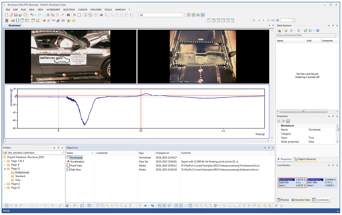Toggle Data Explorer panel pin
This screenshot has width=342, height=215.
click(333, 25)
